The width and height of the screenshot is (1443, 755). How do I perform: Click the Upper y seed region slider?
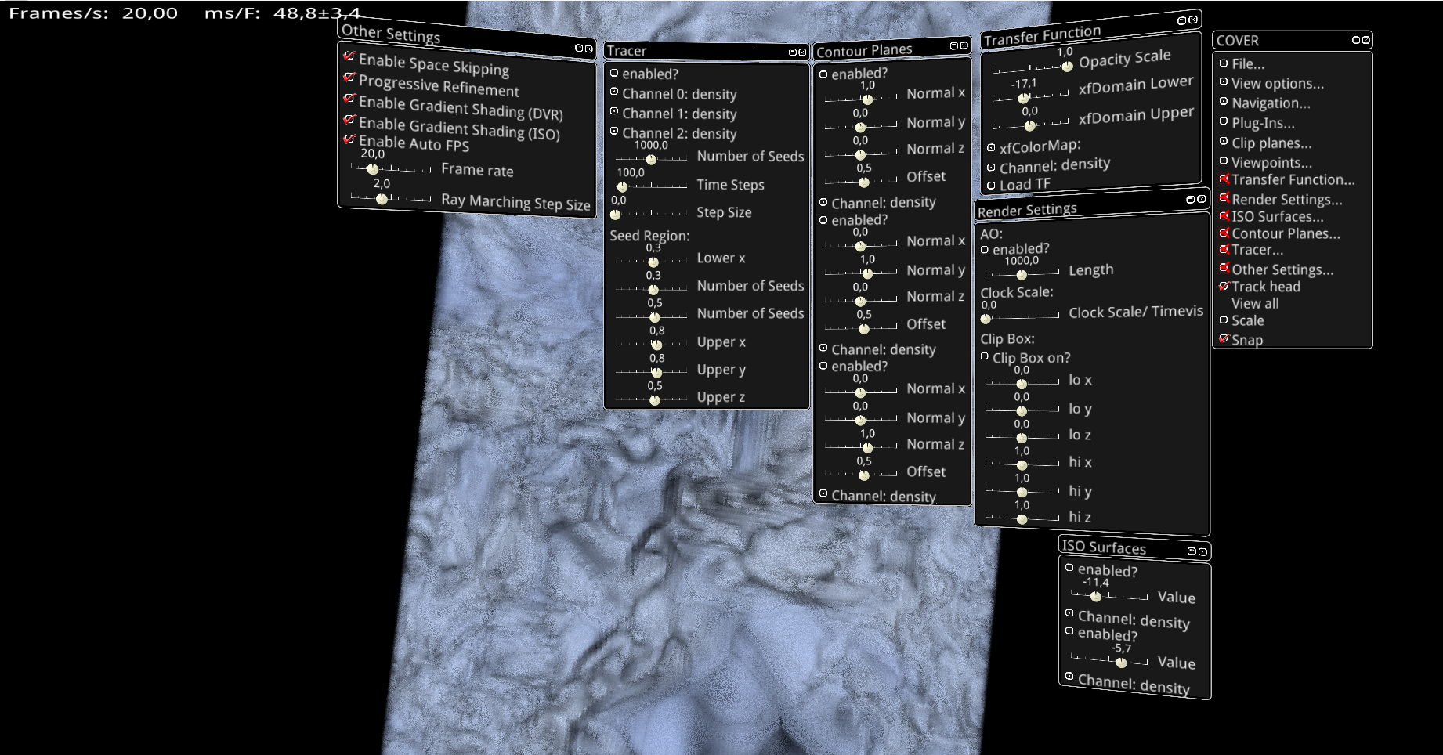pos(651,372)
